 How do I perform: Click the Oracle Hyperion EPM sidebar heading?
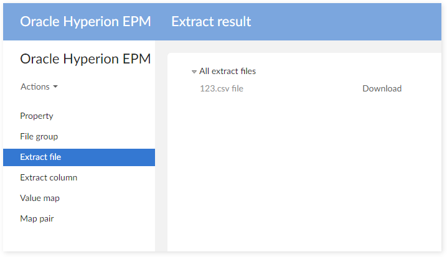click(85, 58)
